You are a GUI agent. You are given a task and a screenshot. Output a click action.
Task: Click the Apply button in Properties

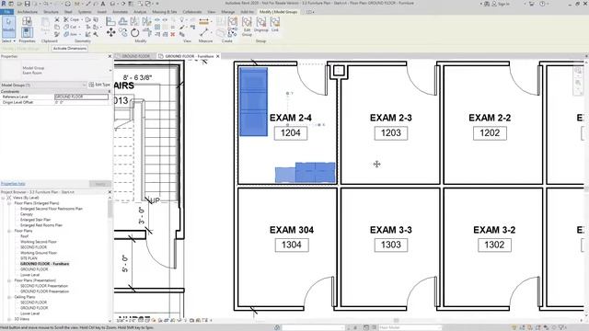(x=100, y=184)
